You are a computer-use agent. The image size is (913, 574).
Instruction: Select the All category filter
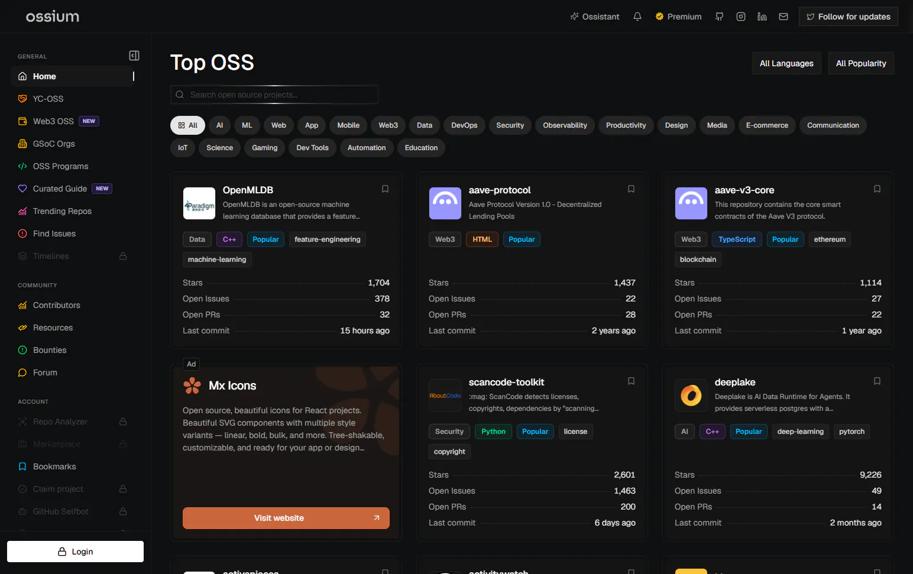coord(188,125)
